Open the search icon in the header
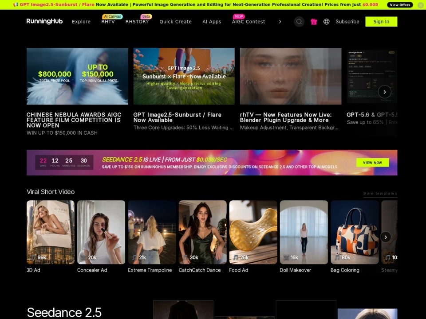 point(299,21)
